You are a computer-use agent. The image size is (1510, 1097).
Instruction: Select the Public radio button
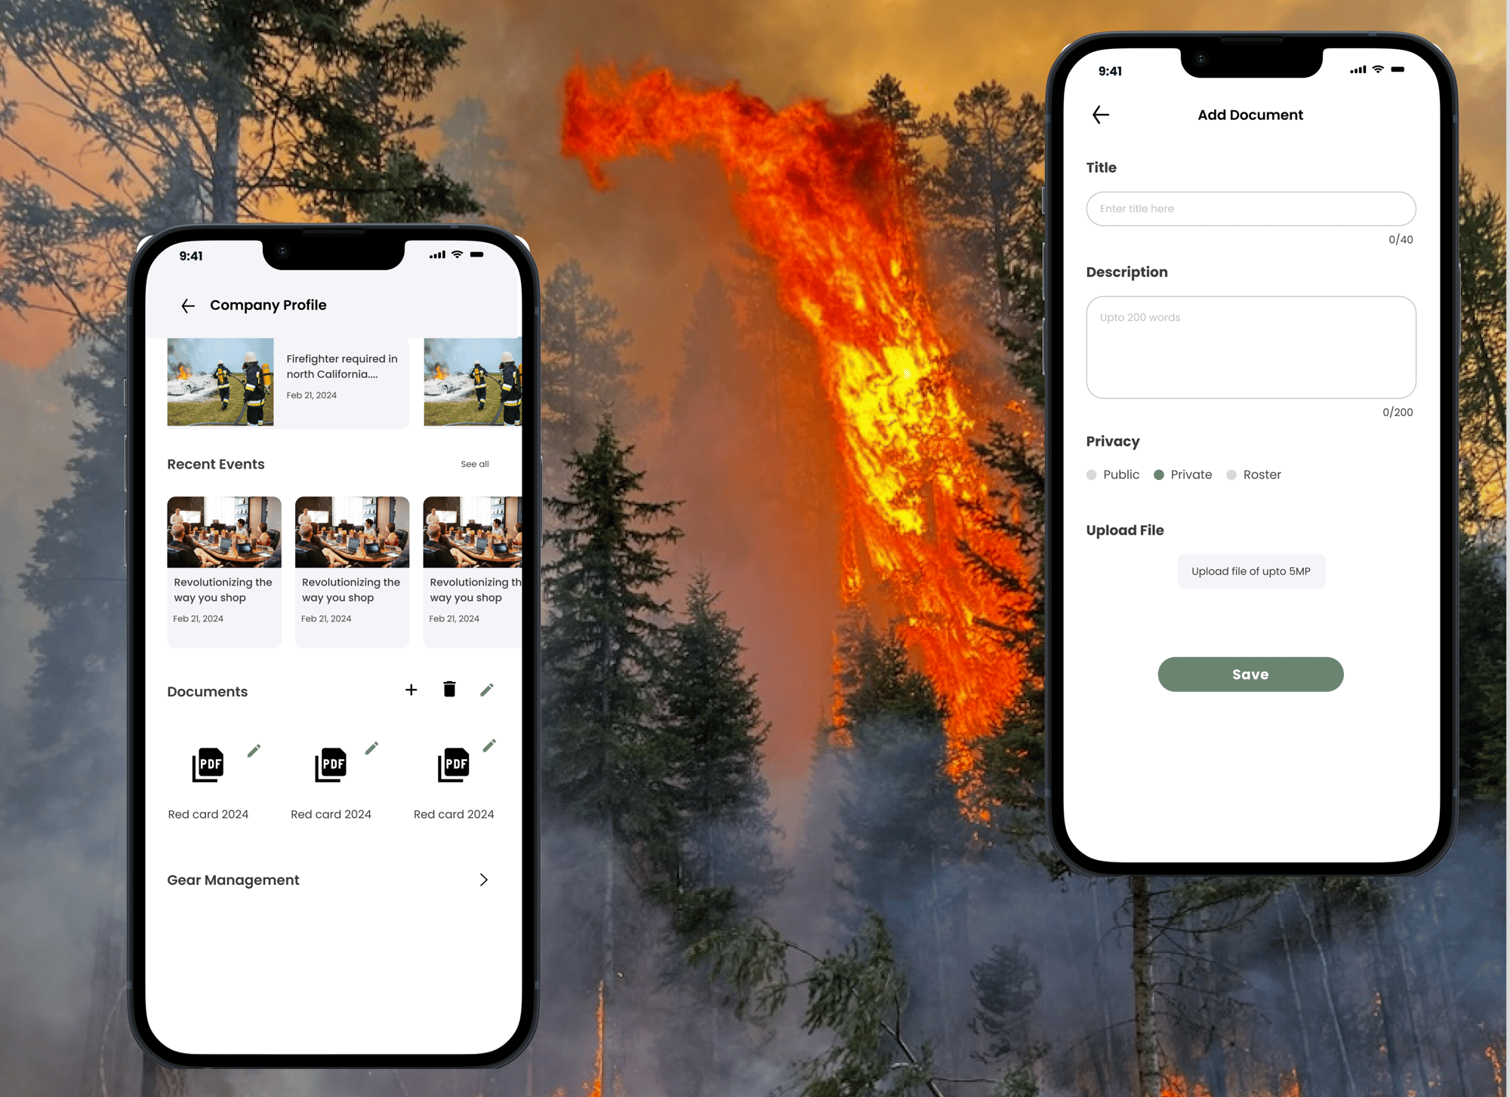pos(1092,474)
